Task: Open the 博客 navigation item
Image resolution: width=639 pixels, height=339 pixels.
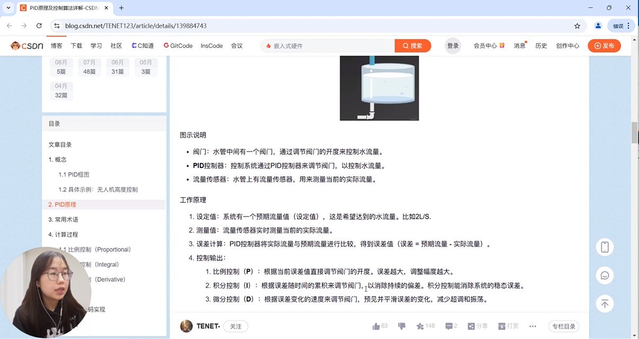Action: tap(57, 46)
